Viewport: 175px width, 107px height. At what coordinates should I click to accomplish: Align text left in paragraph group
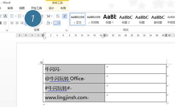(12, 23)
